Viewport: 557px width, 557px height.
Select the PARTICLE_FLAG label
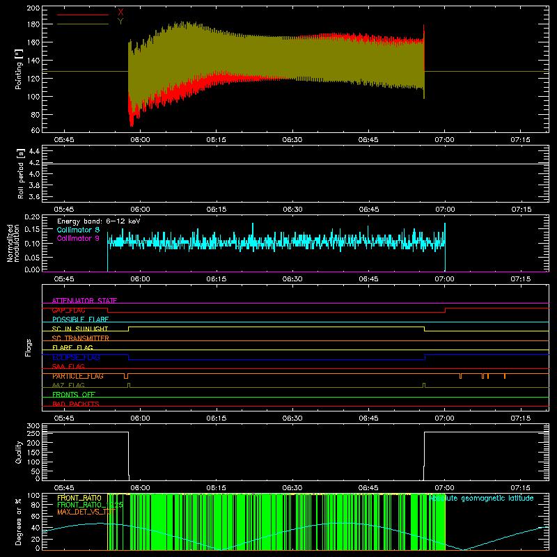[x=78, y=376]
